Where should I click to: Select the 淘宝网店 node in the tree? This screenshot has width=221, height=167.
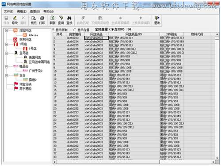(25, 30)
